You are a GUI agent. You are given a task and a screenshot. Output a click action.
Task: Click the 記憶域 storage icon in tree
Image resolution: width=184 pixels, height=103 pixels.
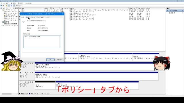(3, 22)
